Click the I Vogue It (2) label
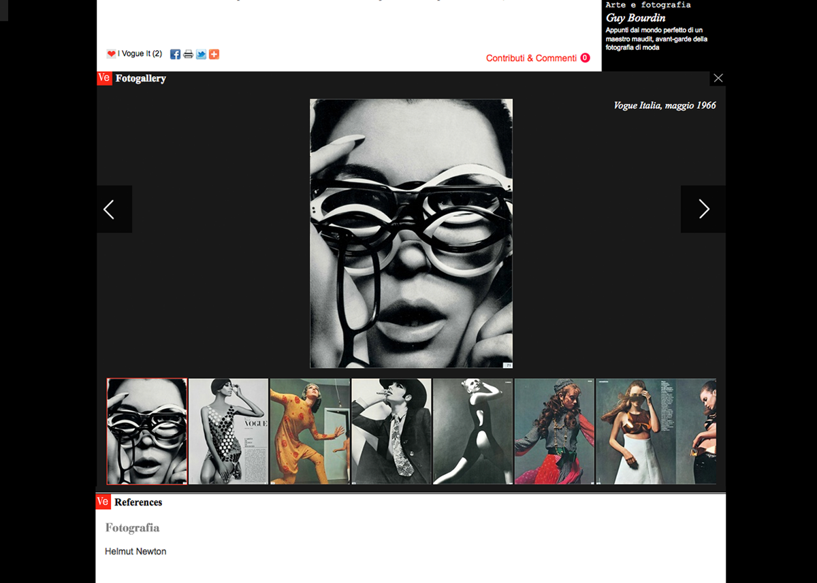Image resolution: width=817 pixels, height=583 pixels. 140,54
